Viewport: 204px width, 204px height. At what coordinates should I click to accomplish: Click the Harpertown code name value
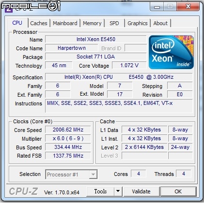coord(72,48)
